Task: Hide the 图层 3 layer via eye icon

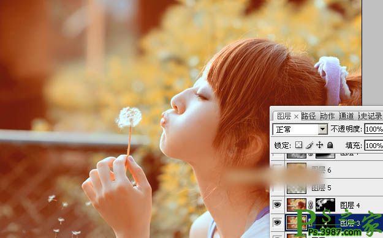Action: click(277, 222)
